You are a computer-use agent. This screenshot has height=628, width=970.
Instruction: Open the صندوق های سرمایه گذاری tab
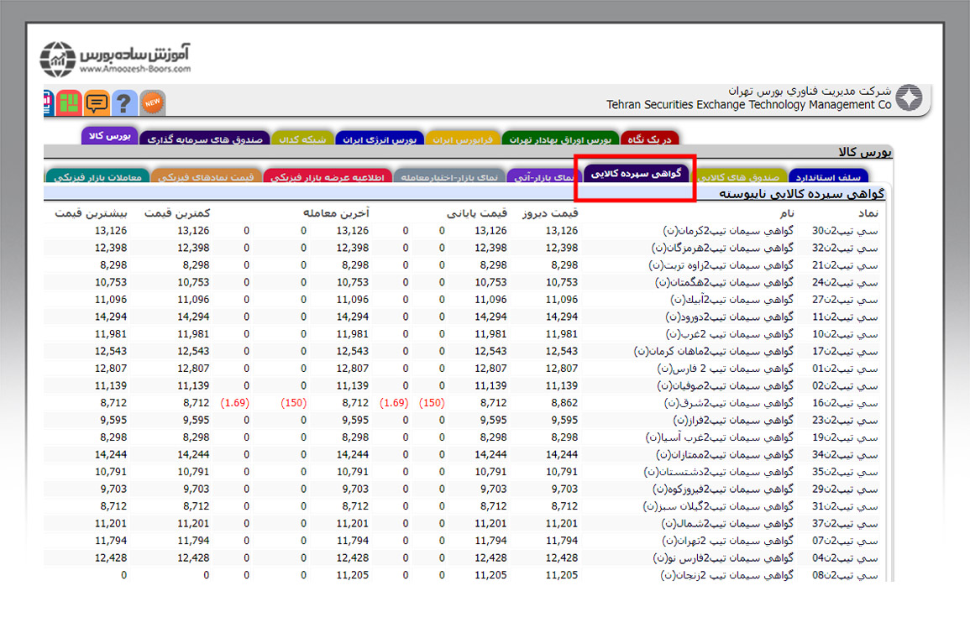click(203, 139)
